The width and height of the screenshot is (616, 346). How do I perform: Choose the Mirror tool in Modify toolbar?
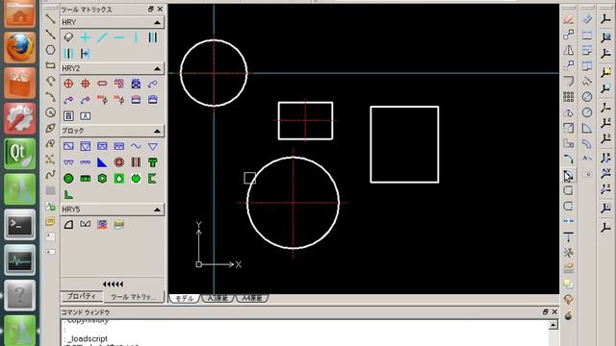tap(569, 50)
